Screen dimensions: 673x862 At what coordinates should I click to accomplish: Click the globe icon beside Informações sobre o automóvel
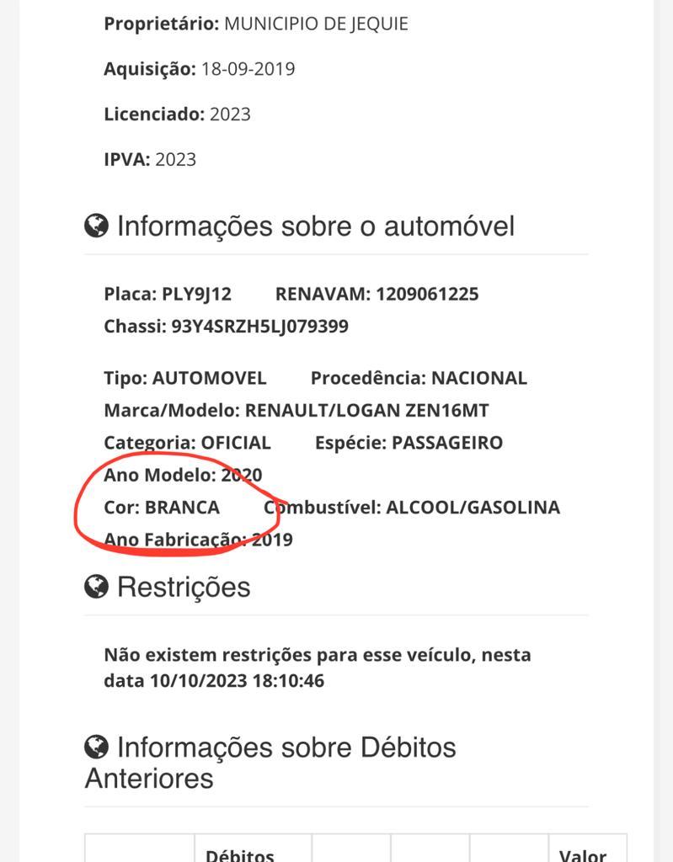97,226
